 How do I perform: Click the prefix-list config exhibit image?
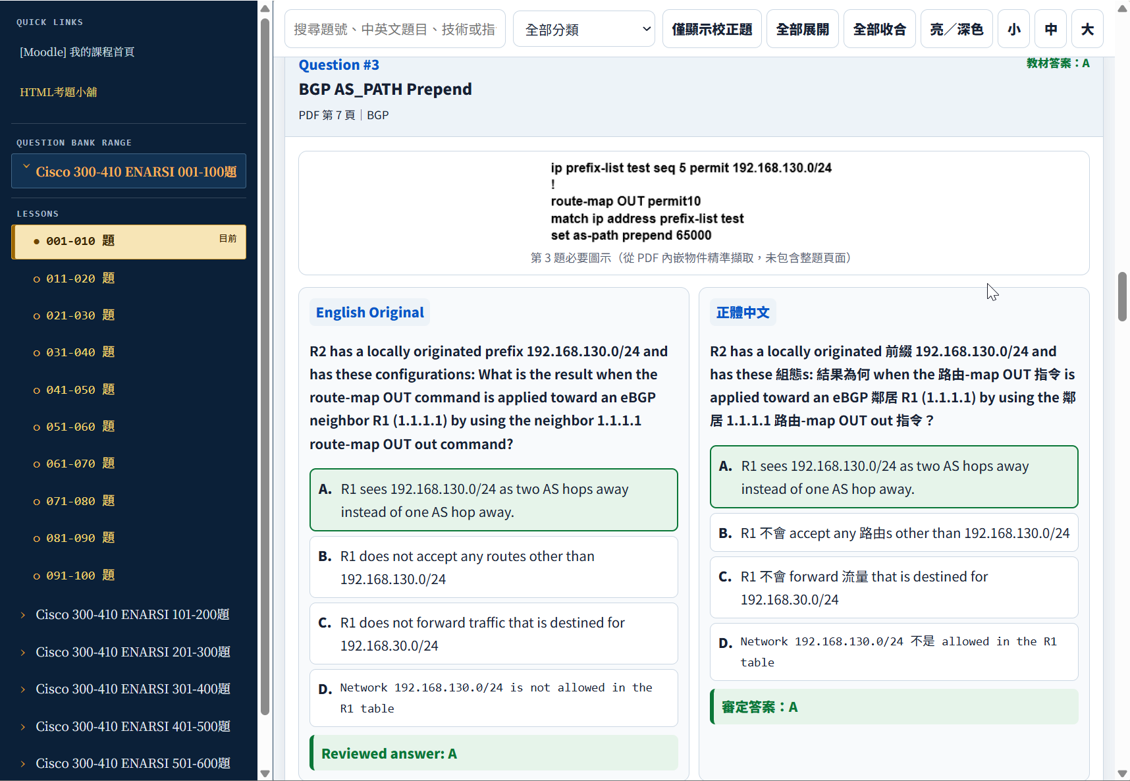click(x=691, y=202)
